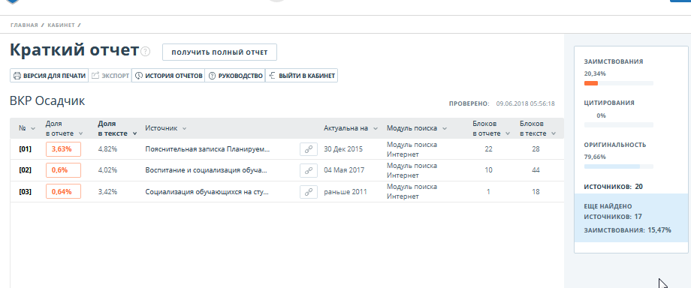
Task: Click the help icon beside Краткий отчет
Action: tap(146, 52)
